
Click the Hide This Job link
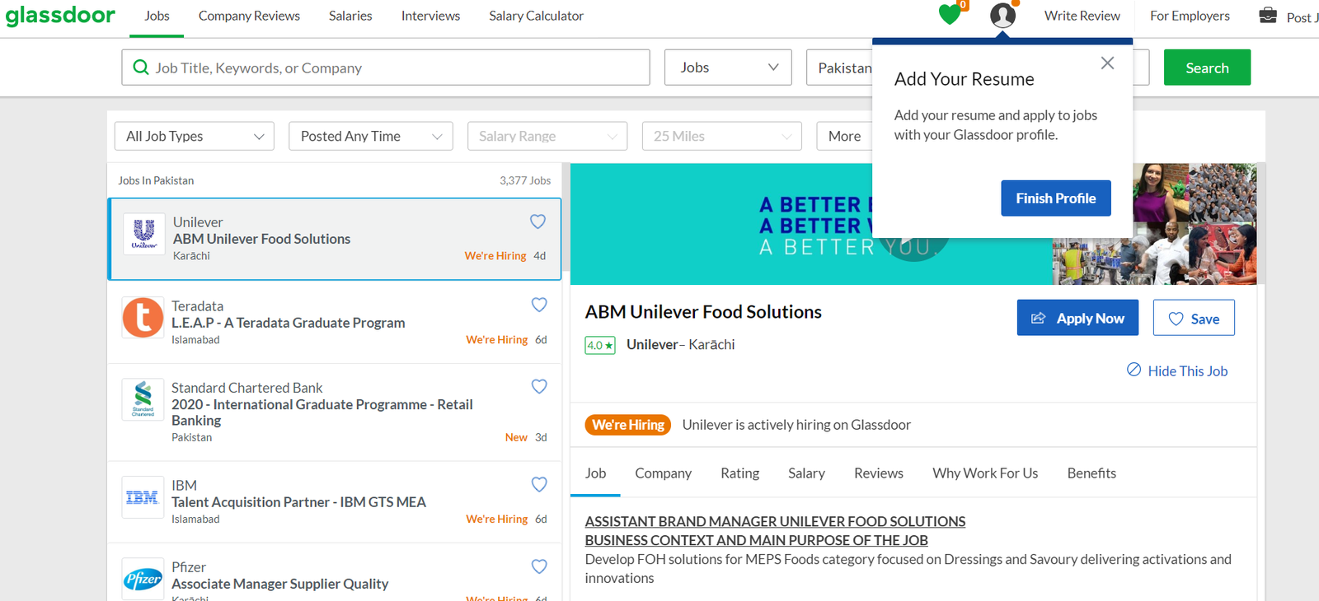(1177, 371)
